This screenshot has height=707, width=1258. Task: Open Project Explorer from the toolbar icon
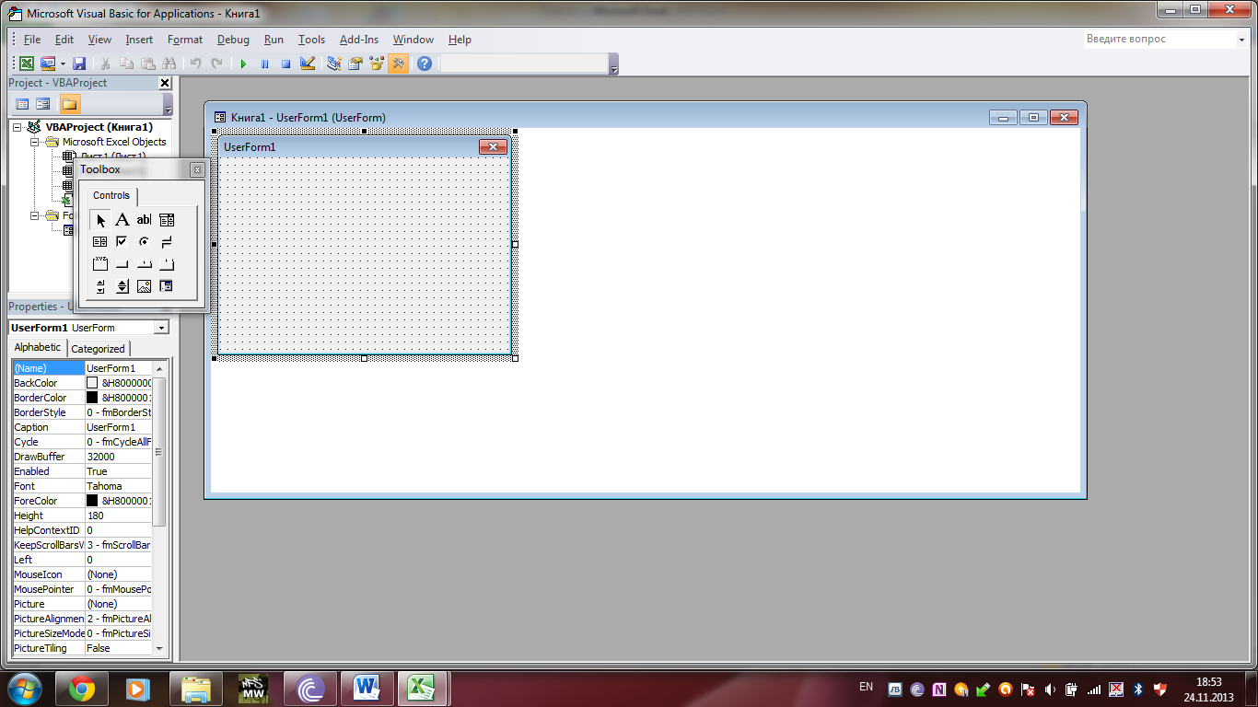[x=333, y=64]
